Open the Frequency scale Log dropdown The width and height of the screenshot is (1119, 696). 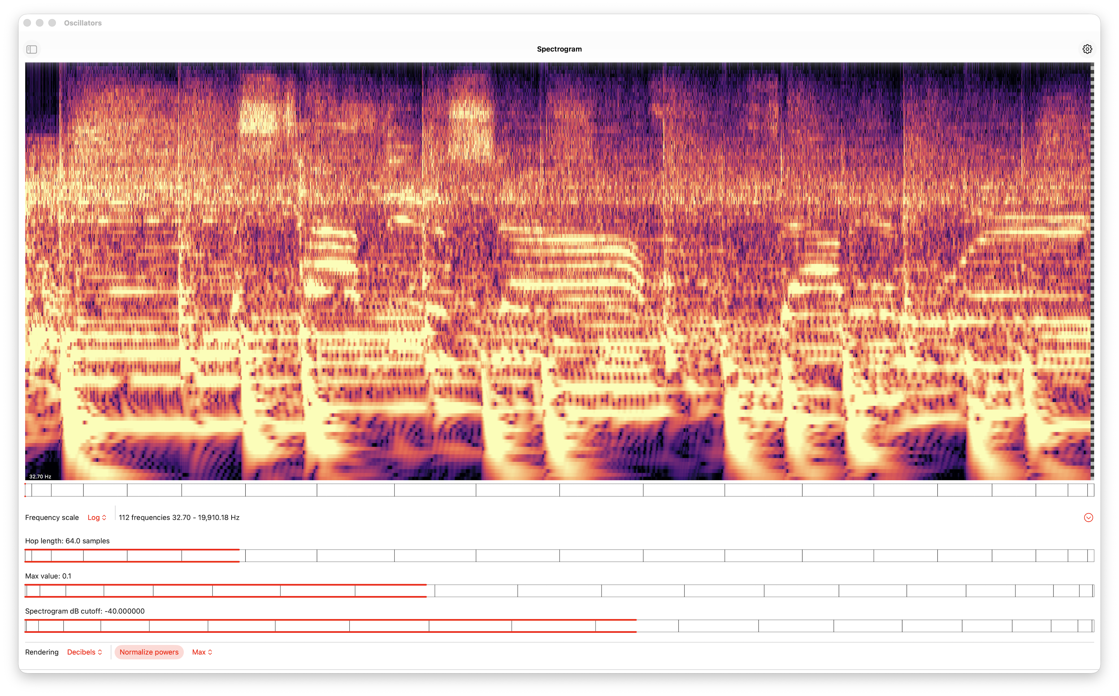[x=97, y=517]
